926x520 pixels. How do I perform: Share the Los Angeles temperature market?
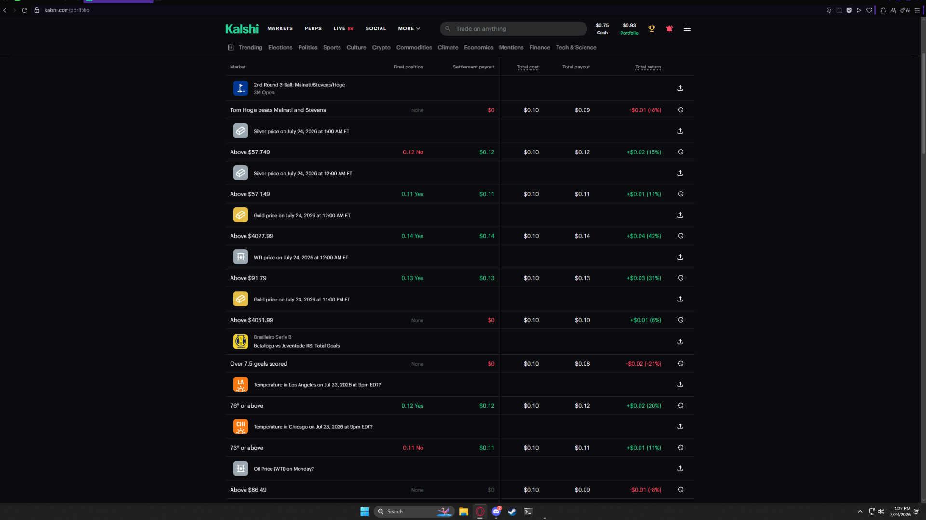pos(680,384)
